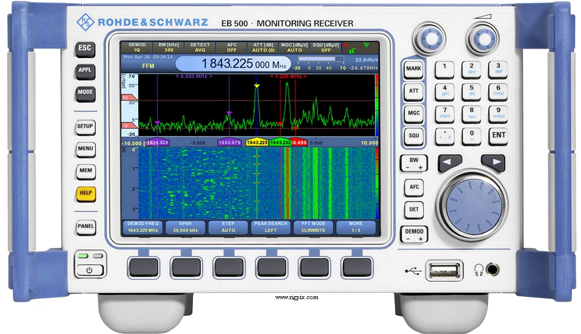Tap the APPL hardware key
Screen dimensions: 581x334
[x=85, y=71]
